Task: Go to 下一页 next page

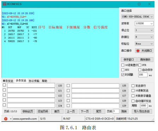Action: (x=85, y=111)
